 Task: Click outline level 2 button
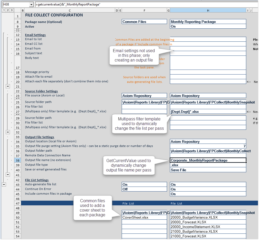point(8,10)
